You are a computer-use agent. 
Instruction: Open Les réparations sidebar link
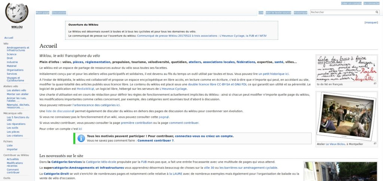click(16, 124)
